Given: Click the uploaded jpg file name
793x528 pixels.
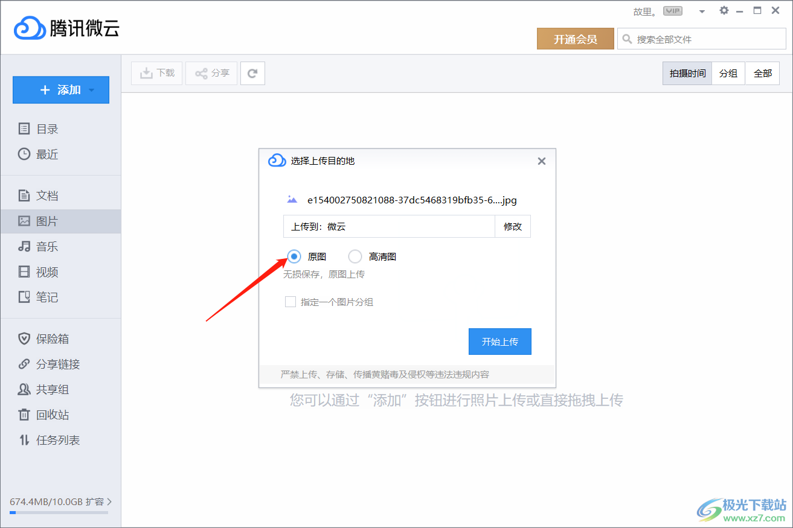Looking at the screenshot, I should (412, 200).
